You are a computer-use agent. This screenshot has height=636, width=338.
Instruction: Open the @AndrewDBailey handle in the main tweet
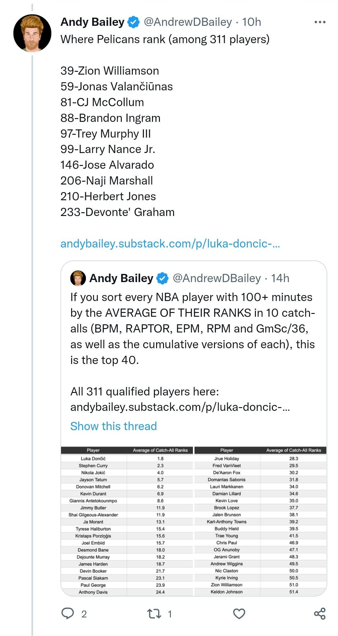(188, 22)
